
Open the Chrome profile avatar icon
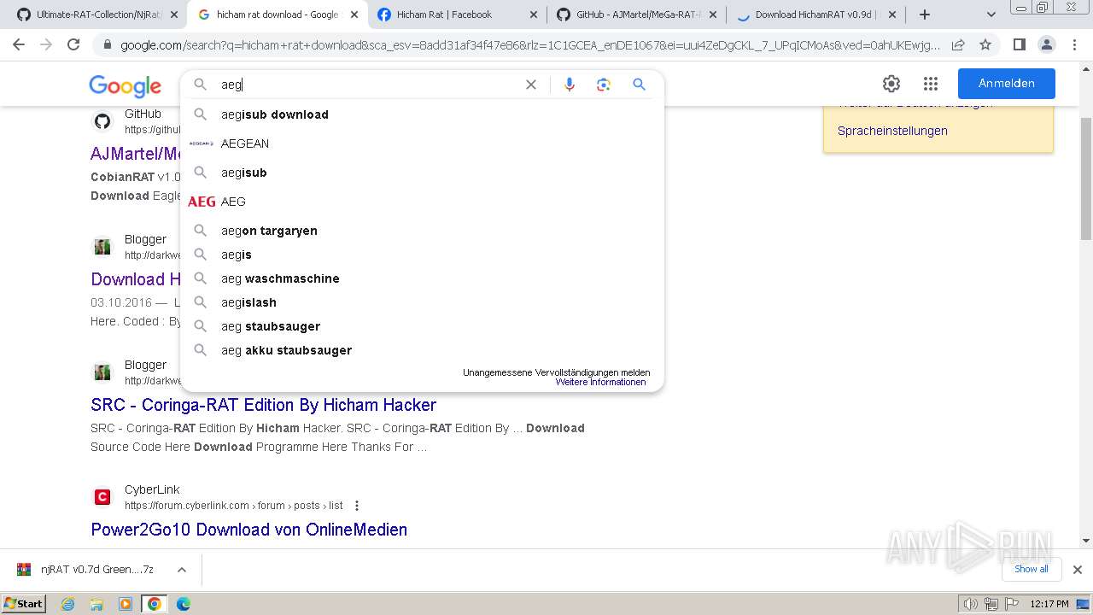point(1046,44)
